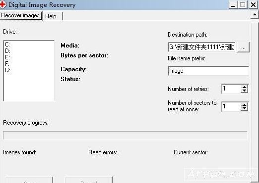Viewport: 259px width, 183px height.
Task: Pick drive F: in the drive list
Action: (x=7, y=64)
